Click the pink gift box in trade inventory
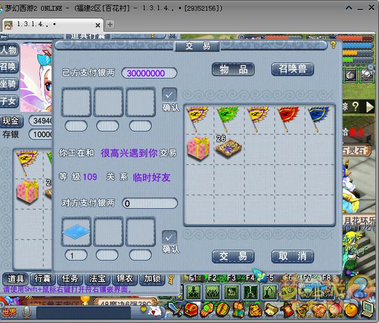The width and height of the screenshot is (379, 323). point(199,148)
